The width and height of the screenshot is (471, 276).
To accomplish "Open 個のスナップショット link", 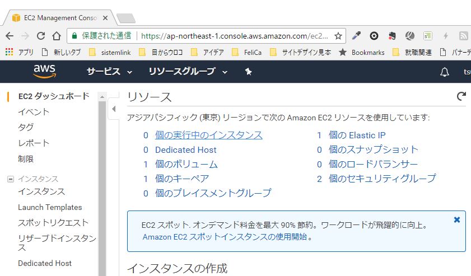I will point(374,149).
